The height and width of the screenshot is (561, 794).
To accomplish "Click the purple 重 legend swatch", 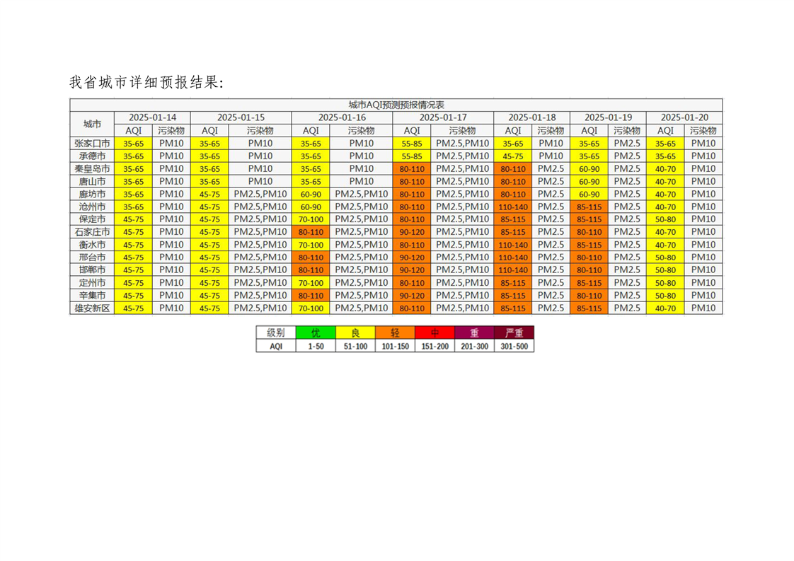I will click(474, 332).
